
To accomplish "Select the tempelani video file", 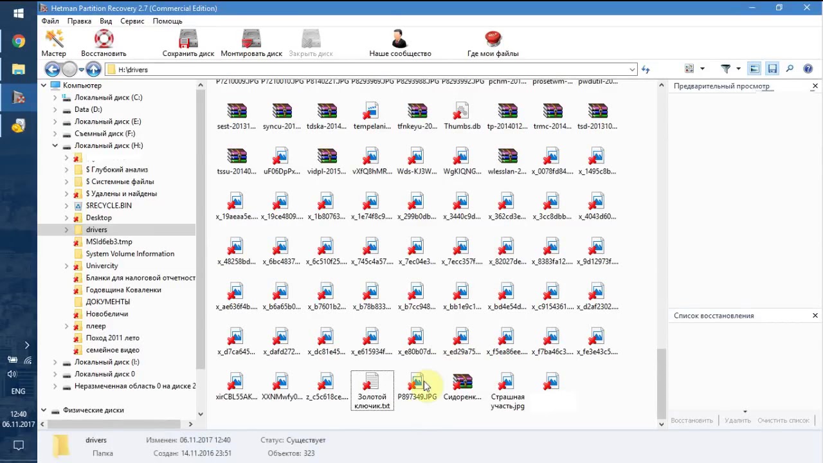I will pos(372,116).
